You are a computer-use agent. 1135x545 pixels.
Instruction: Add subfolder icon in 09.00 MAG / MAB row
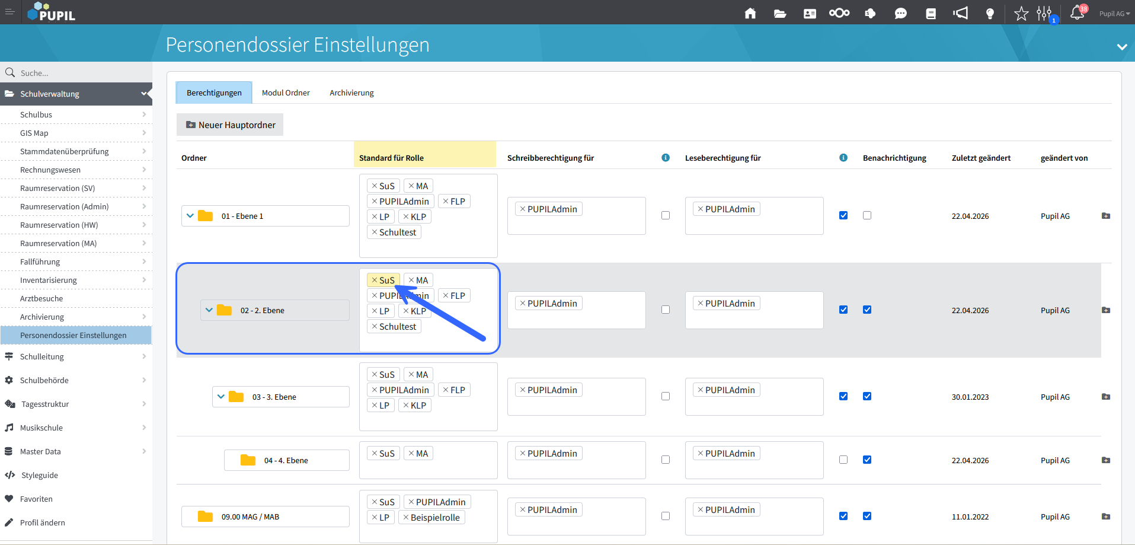[x=1105, y=517]
